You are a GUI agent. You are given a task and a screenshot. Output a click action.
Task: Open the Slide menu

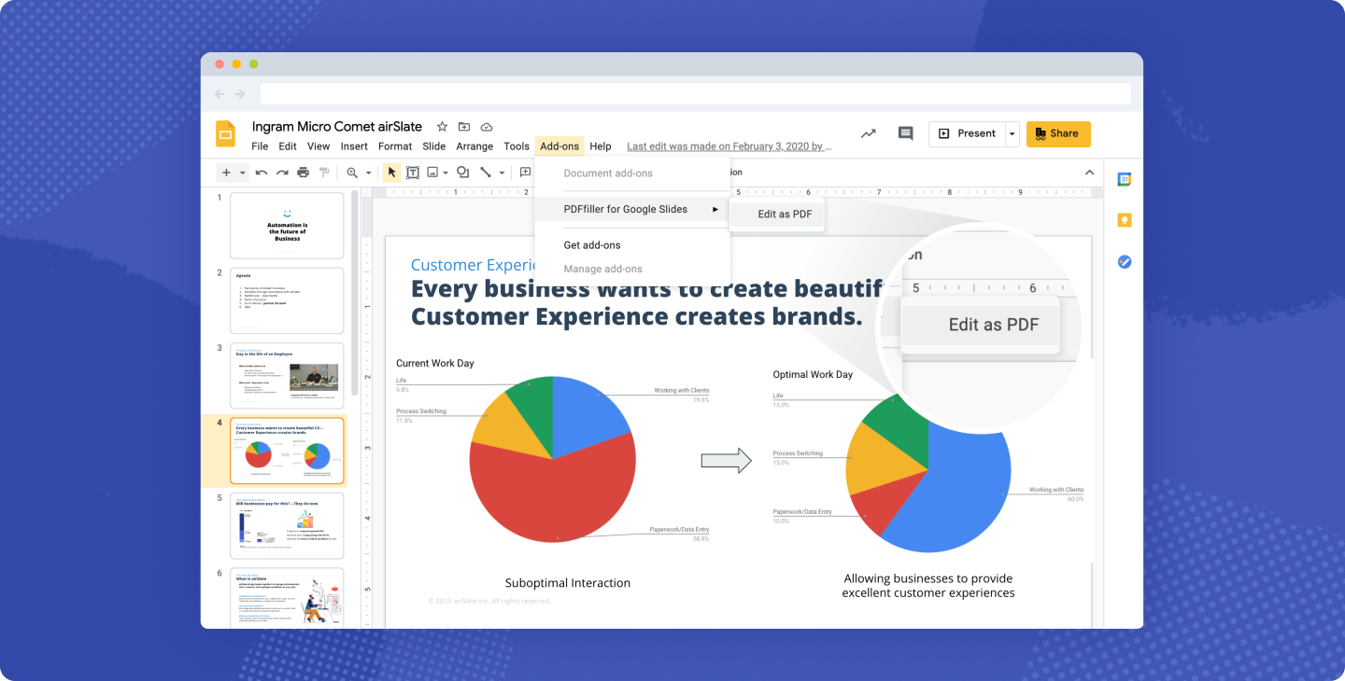click(x=433, y=146)
